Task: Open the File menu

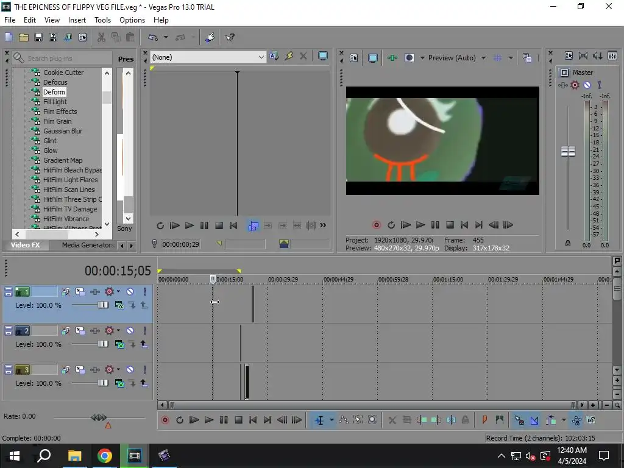Action: point(10,20)
